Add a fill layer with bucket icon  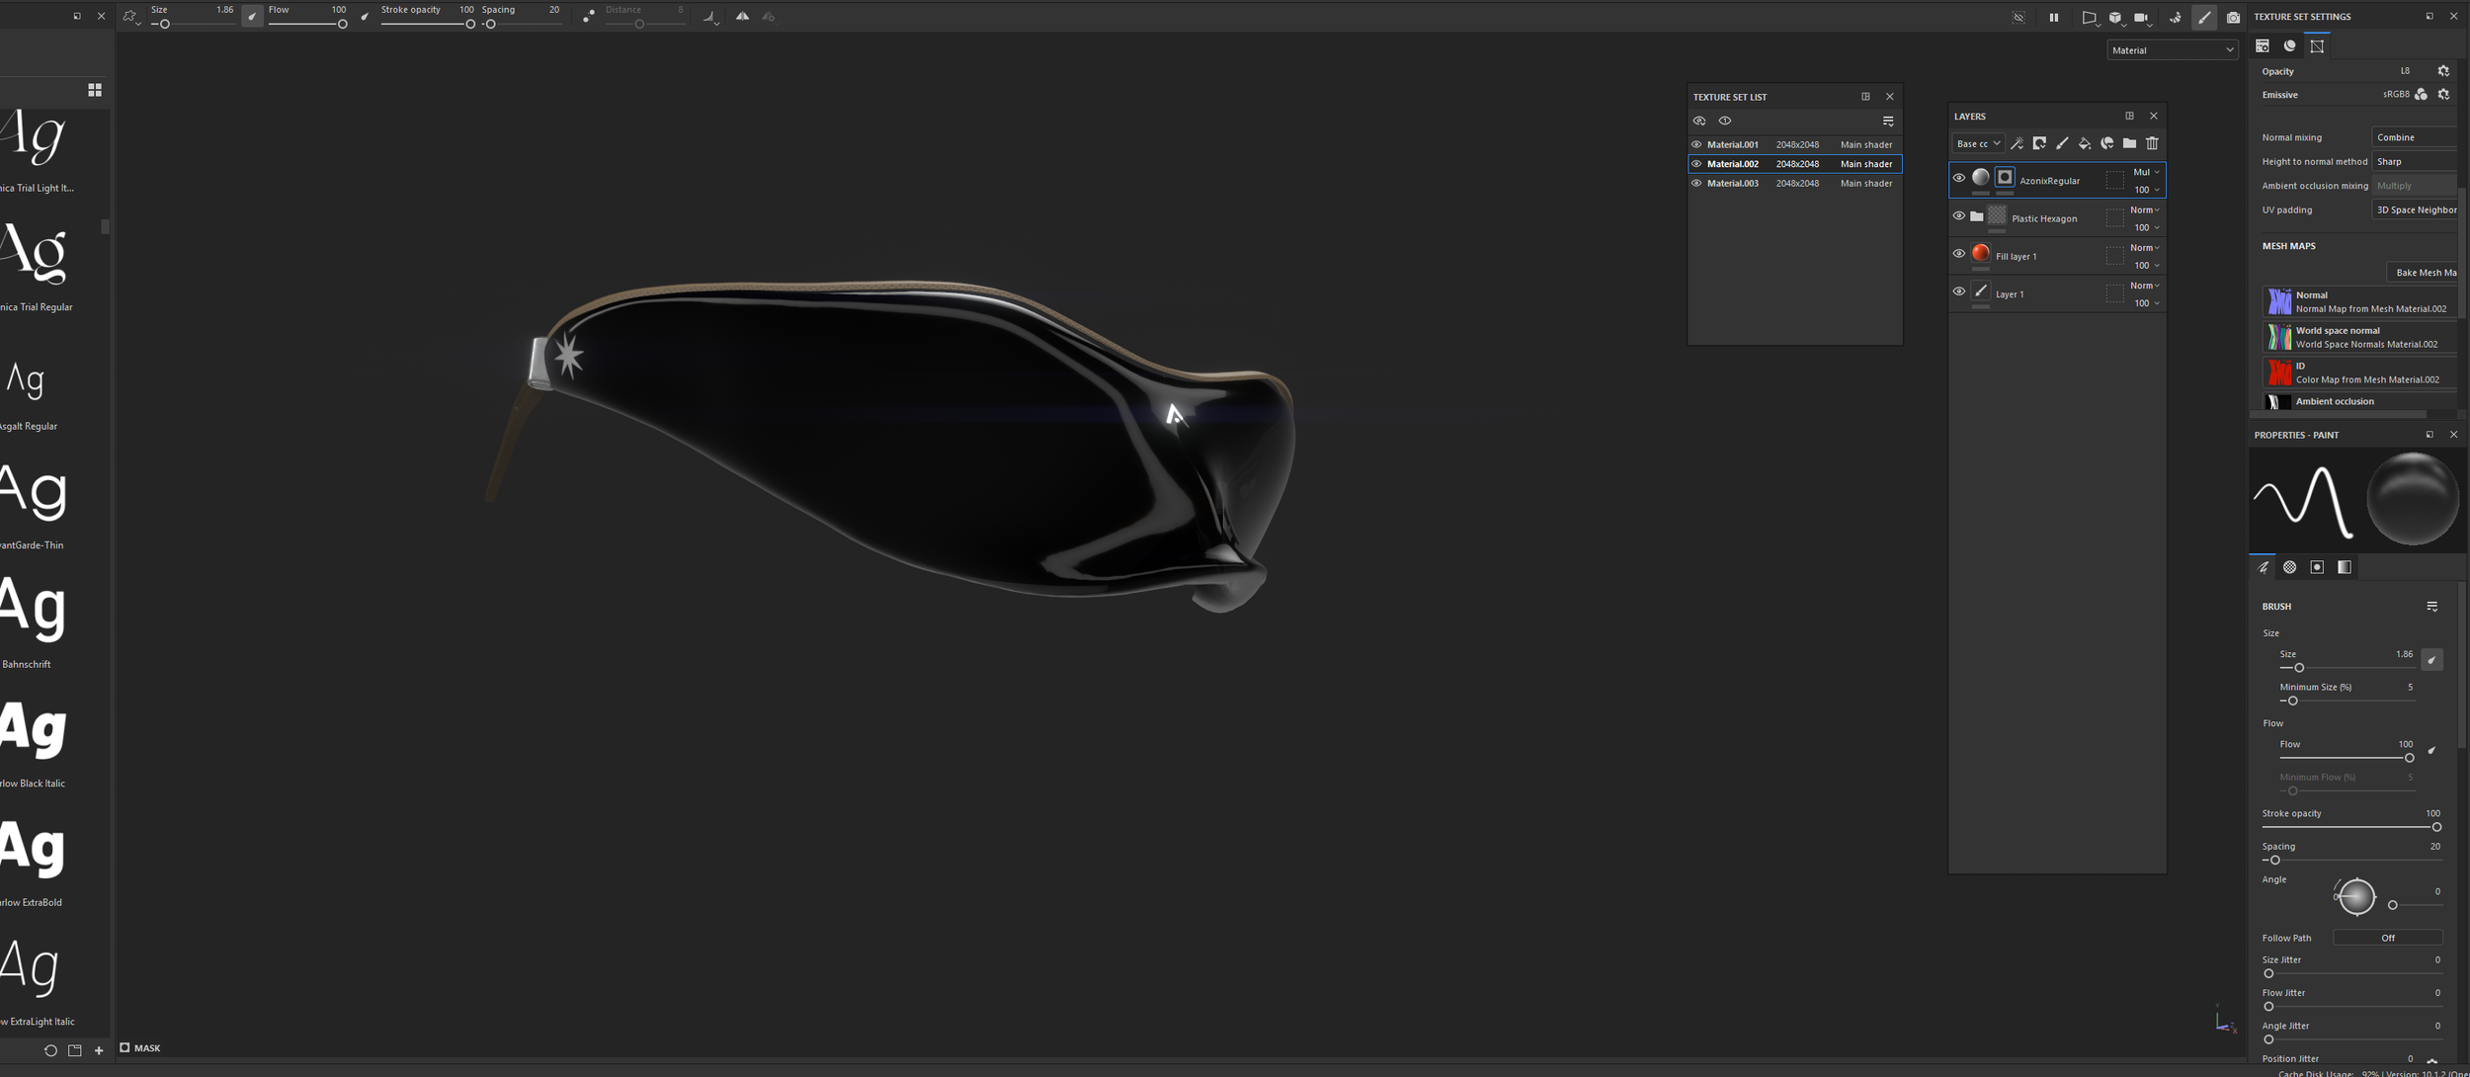point(2085,144)
